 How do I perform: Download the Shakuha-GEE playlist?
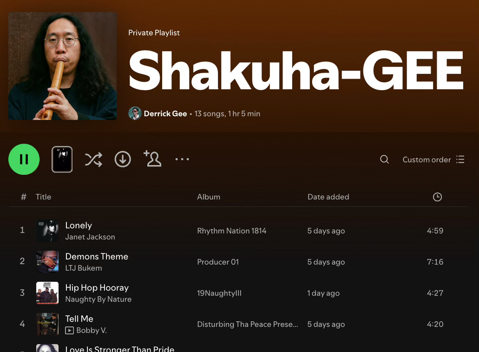[x=123, y=159]
